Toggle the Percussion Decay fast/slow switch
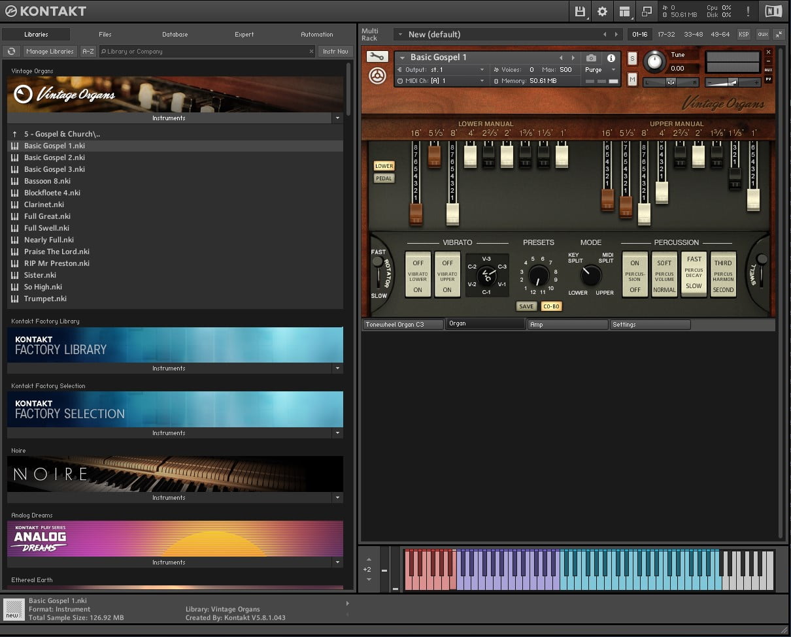 click(x=694, y=274)
